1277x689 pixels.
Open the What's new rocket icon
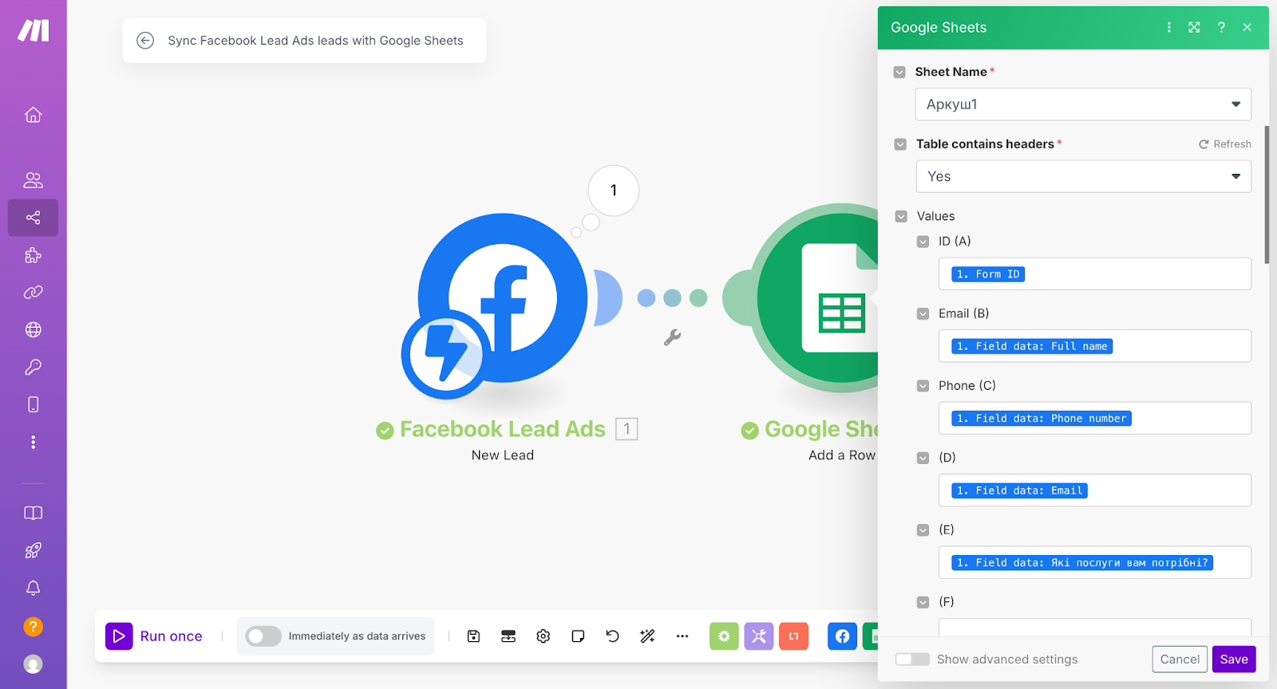coord(33,550)
